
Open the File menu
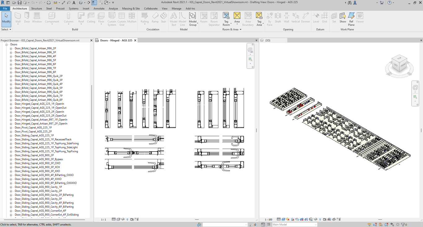(5, 9)
